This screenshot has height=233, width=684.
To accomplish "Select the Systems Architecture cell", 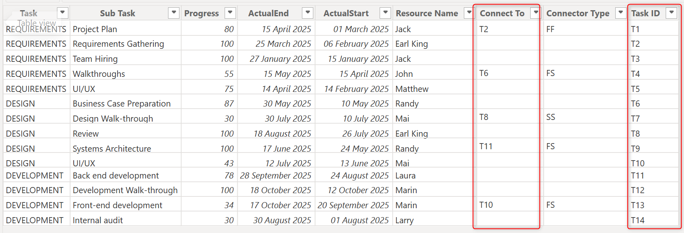I will pos(112,149).
